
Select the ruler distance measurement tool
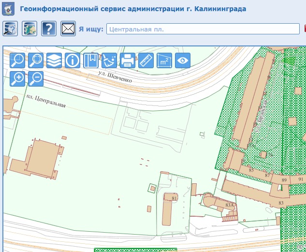pos(146,60)
